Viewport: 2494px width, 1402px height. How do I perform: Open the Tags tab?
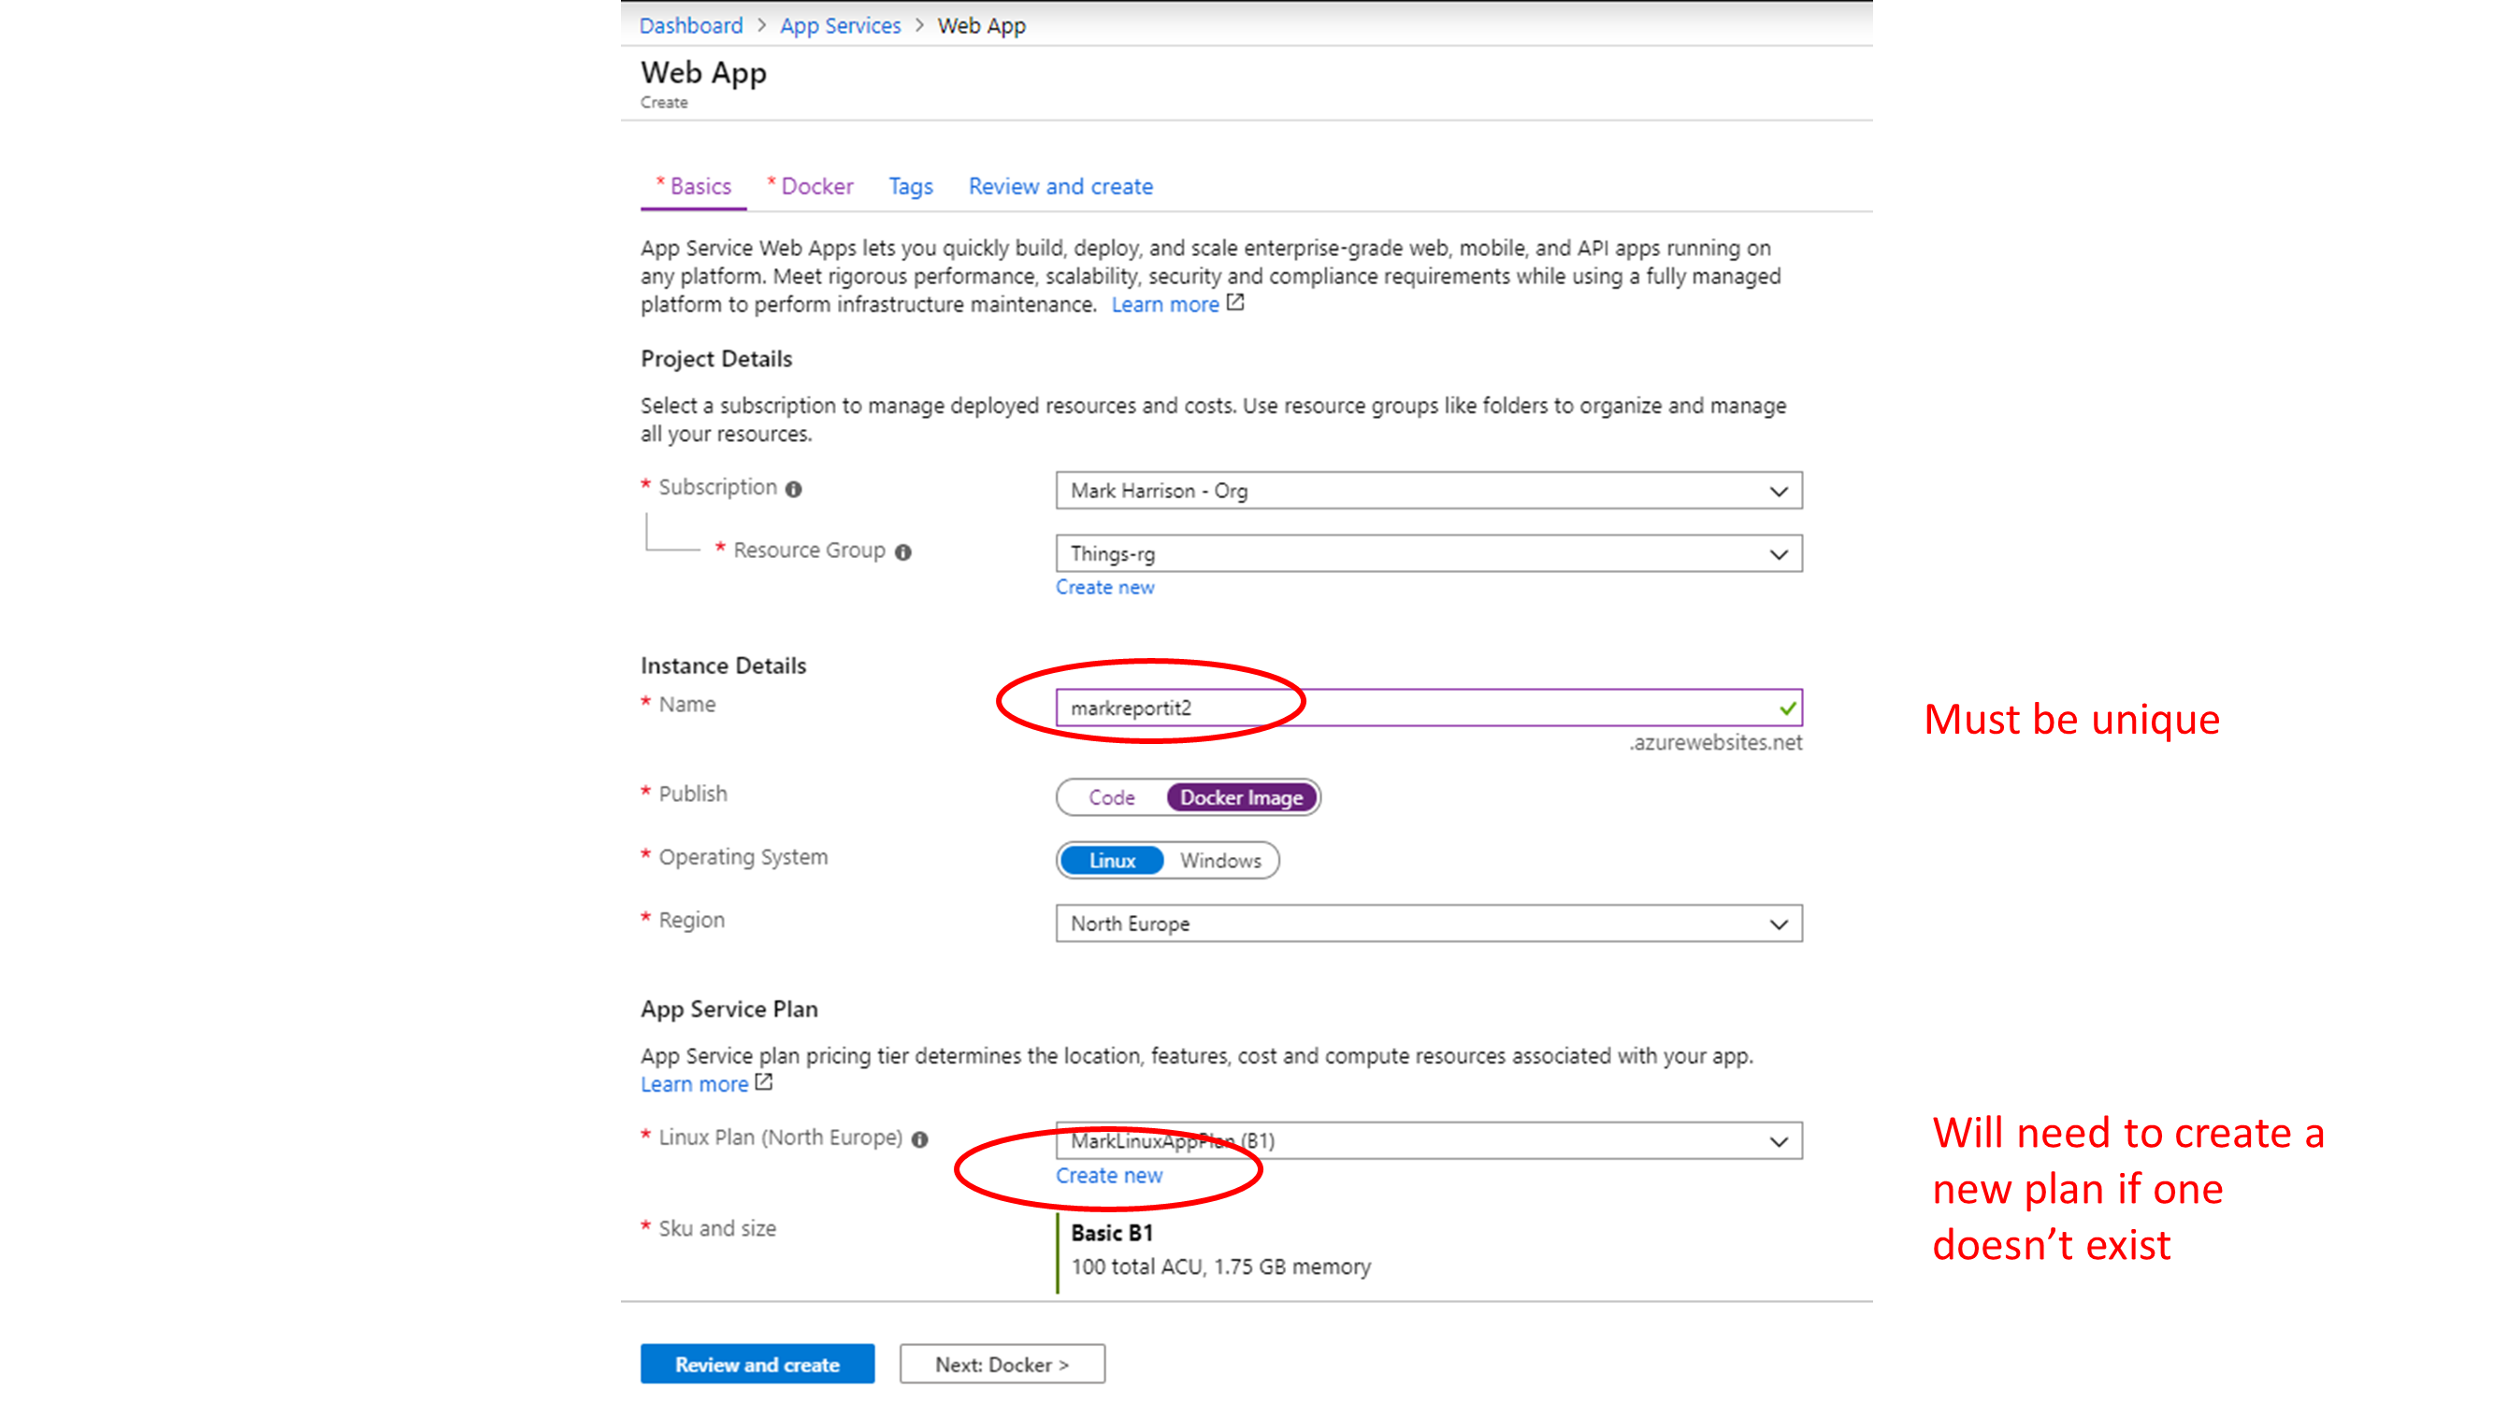[x=910, y=186]
